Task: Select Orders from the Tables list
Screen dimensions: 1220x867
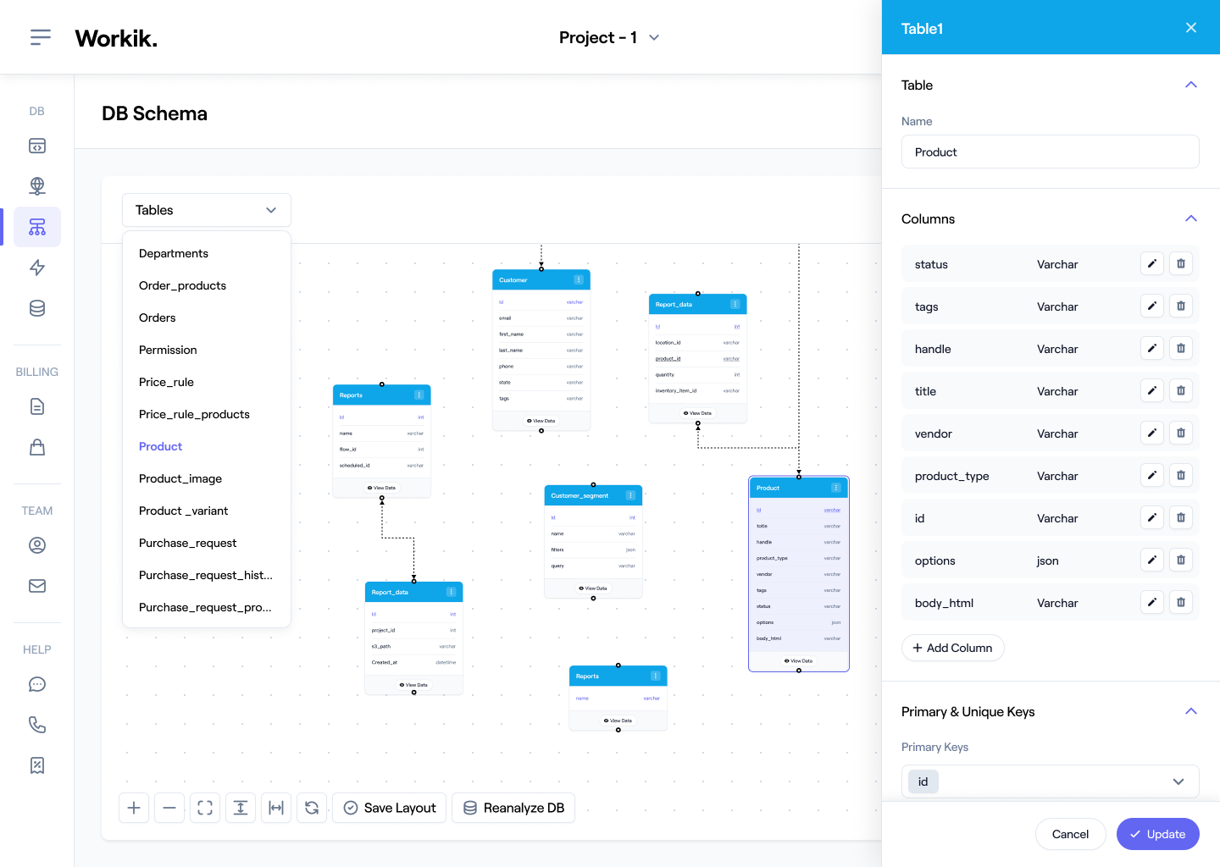Action: 158,318
